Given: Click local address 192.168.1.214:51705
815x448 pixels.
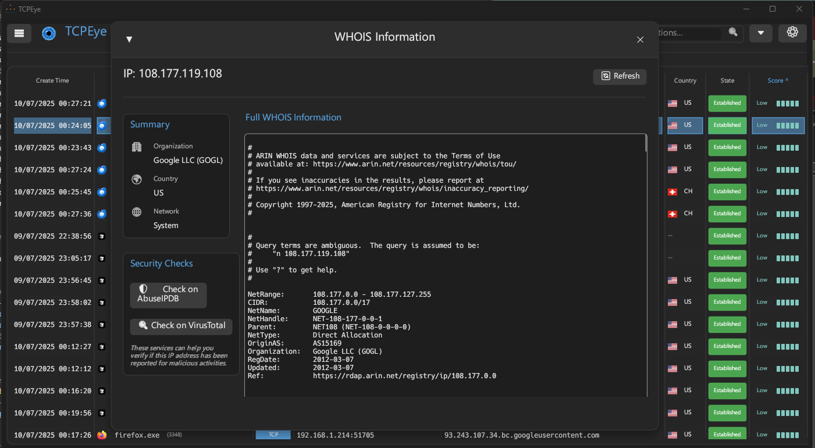Looking at the screenshot, I should [x=336, y=435].
